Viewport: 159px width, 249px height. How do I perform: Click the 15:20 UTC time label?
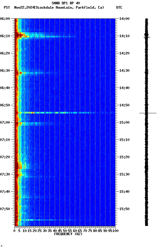click(124, 157)
